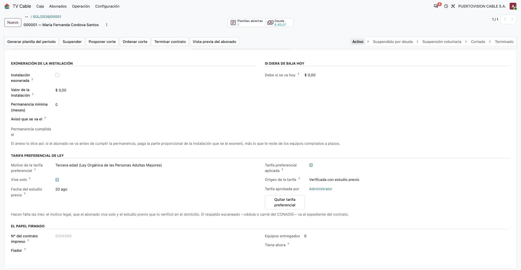The image size is (521, 270).
Task: Open the Operación menu
Action: tap(81, 6)
